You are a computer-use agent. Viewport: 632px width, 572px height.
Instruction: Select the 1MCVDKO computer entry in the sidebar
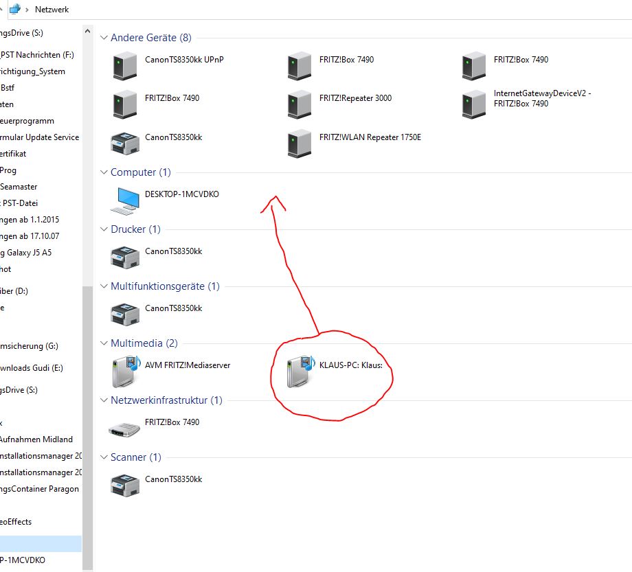coord(23,560)
